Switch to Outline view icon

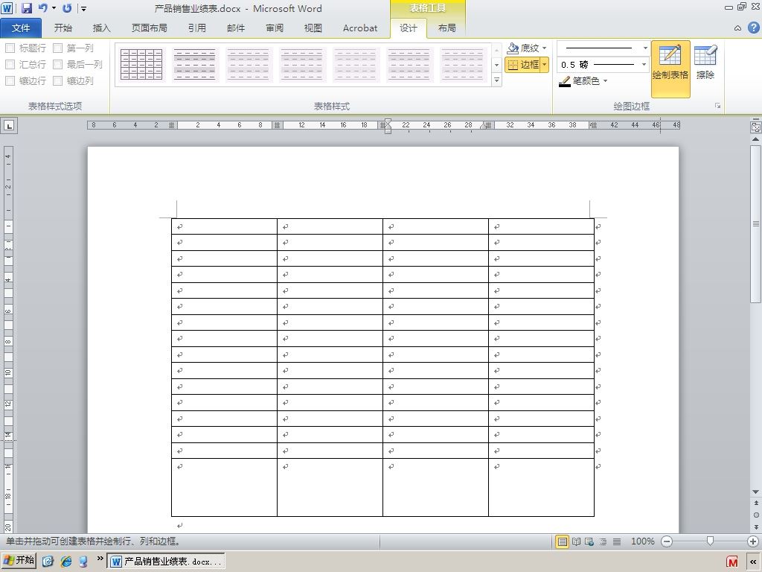coord(603,541)
